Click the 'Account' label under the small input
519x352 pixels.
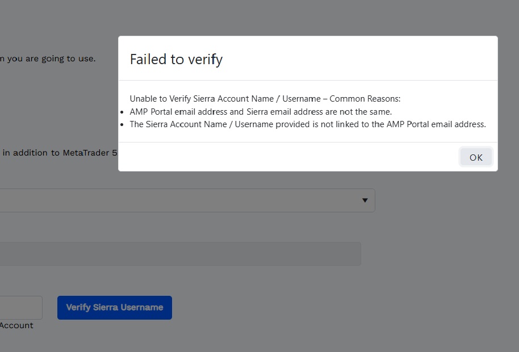pos(16,325)
